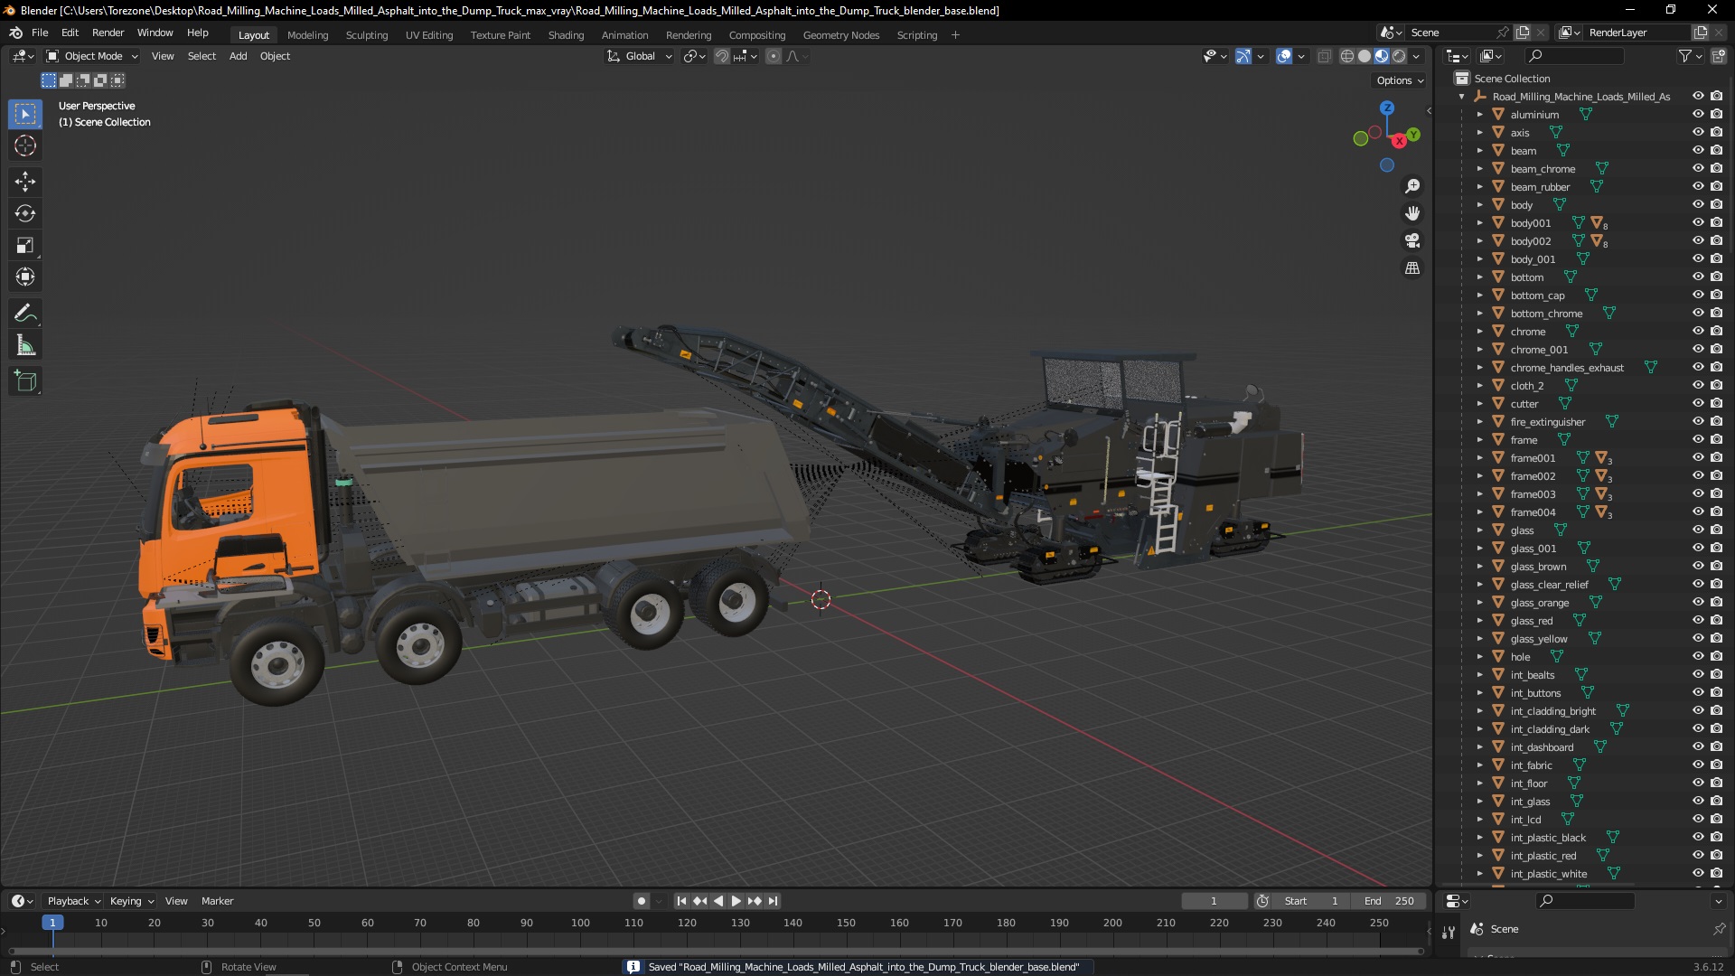Screen dimensions: 1735x976
Task: Expand the beam_chrome tree item
Action: 1479,169
